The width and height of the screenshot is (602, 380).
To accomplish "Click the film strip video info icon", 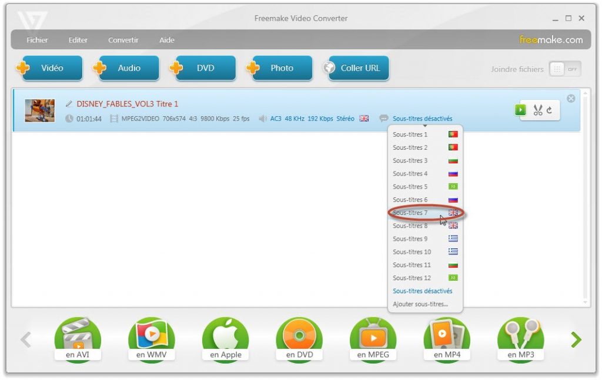I will [x=114, y=119].
